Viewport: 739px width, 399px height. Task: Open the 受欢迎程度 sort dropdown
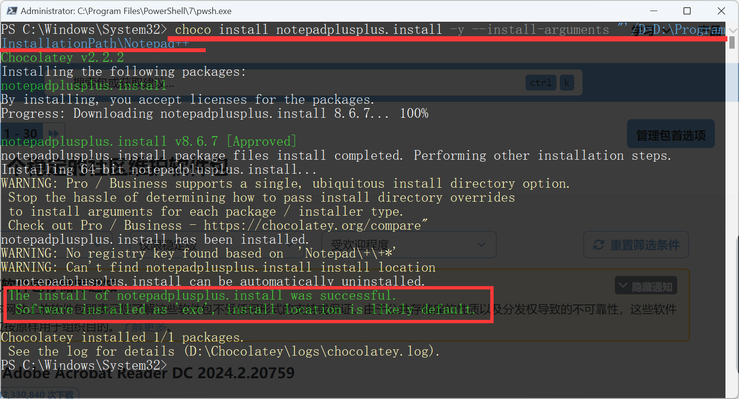pyautogui.click(x=410, y=245)
